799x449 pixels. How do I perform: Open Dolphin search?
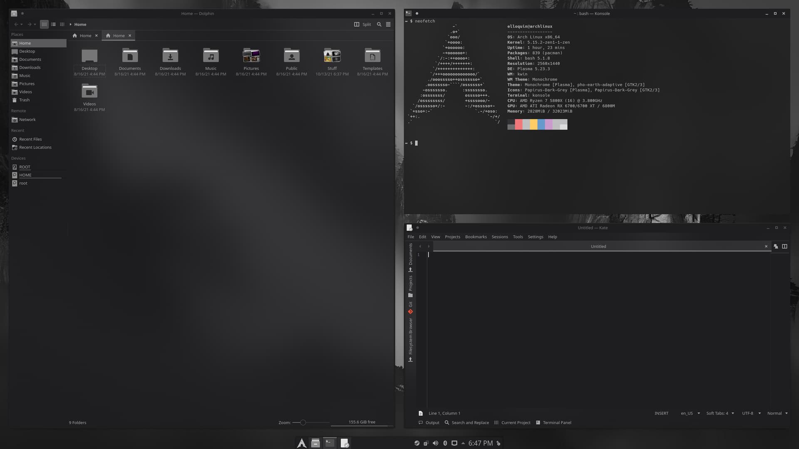point(379,25)
